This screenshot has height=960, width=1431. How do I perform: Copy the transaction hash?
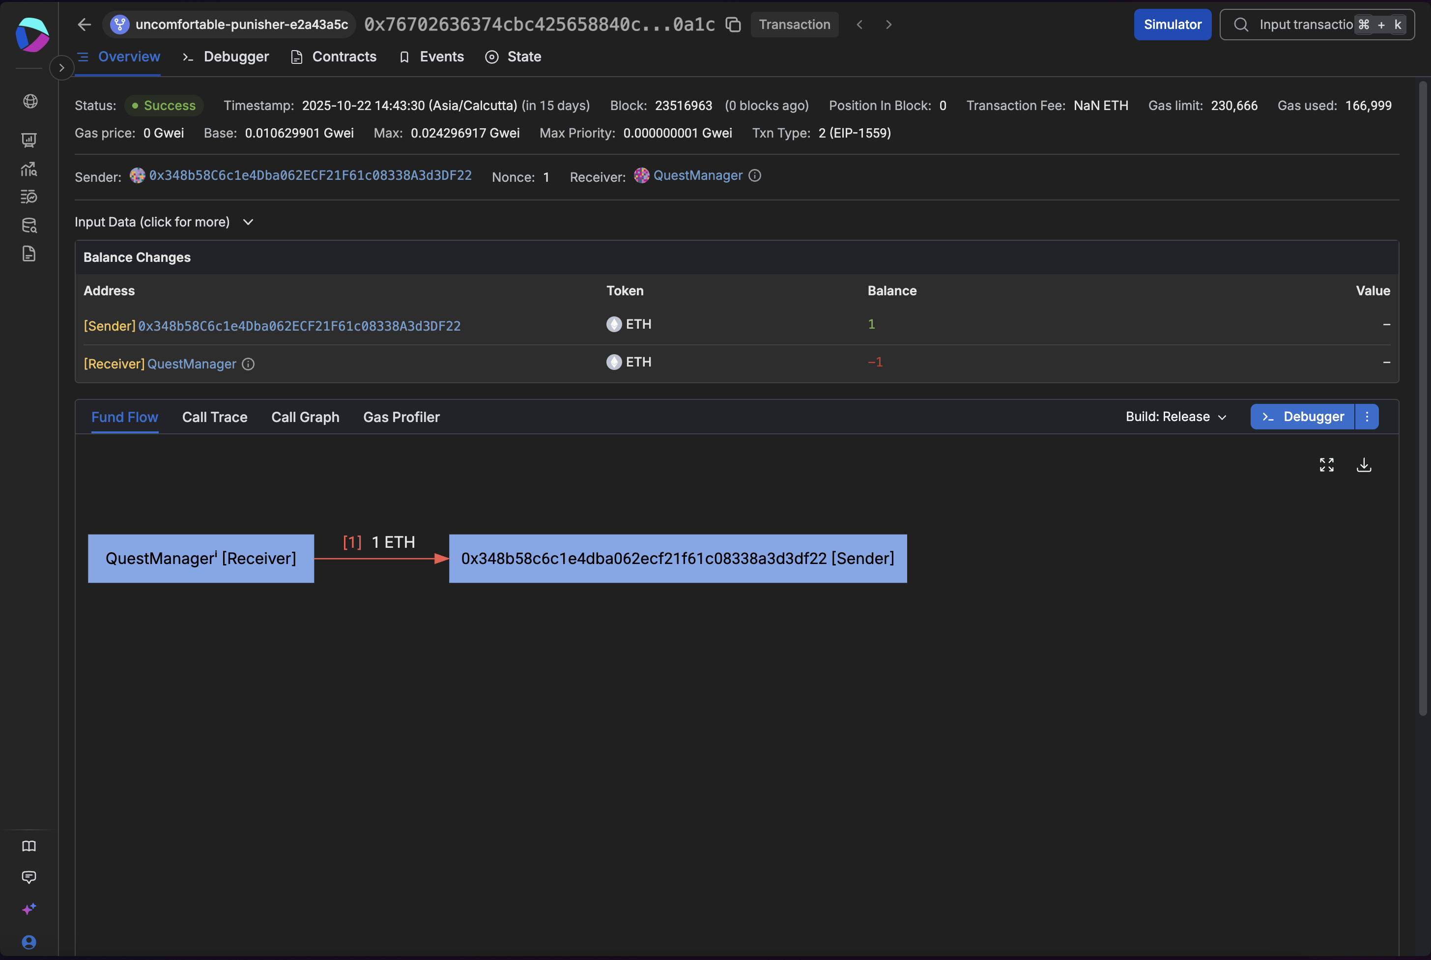click(x=733, y=25)
